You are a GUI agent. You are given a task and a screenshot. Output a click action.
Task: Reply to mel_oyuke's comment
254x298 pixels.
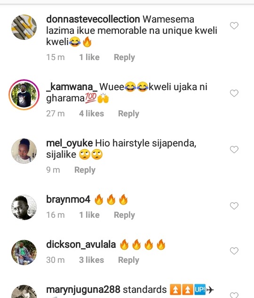point(85,170)
